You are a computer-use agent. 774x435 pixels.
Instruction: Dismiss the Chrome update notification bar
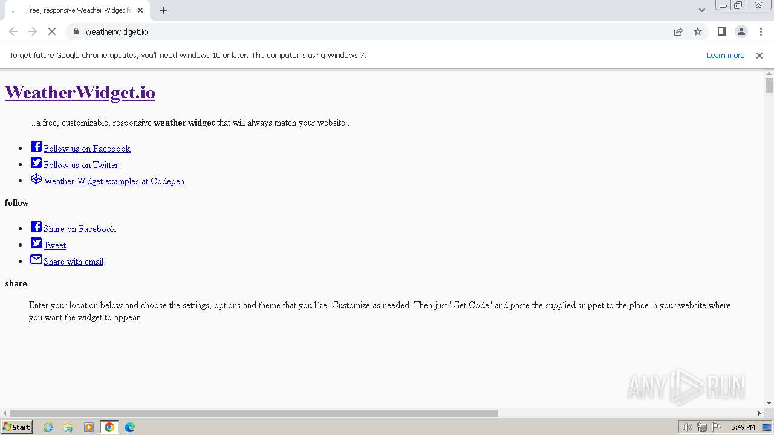coord(759,55)
